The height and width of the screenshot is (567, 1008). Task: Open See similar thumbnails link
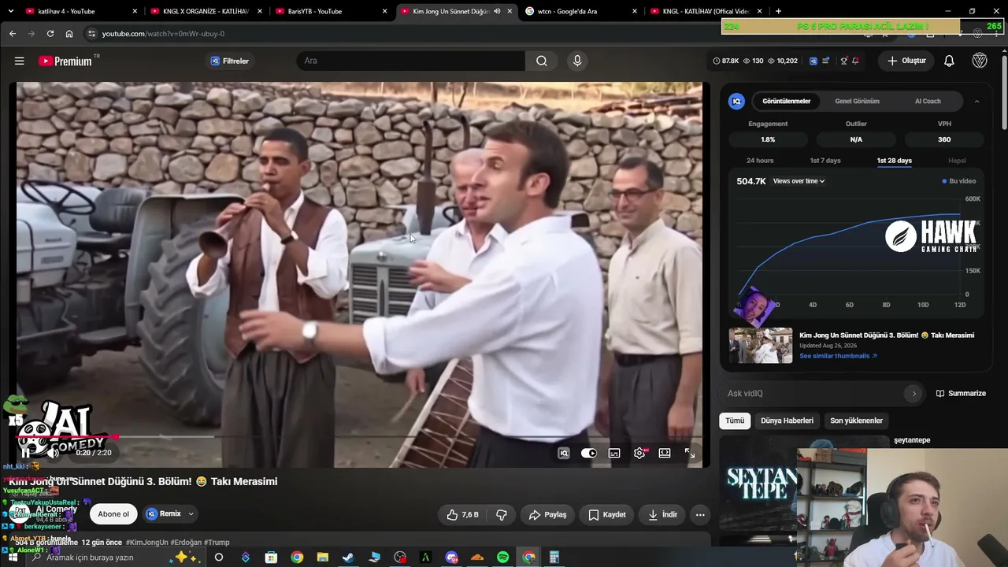click(838, 356)
